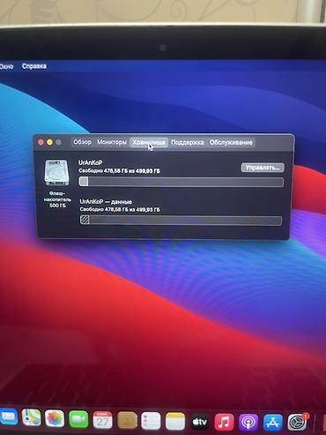Click the Флеш-накопитель 500 ГБ label
The height and width of the screenshot is (435, 326).
tap(57, 199)
